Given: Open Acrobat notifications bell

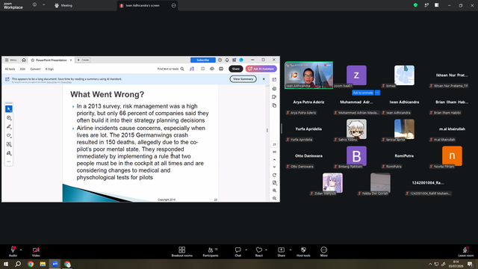Looking at the screenshot, I should tap(227, 60).
